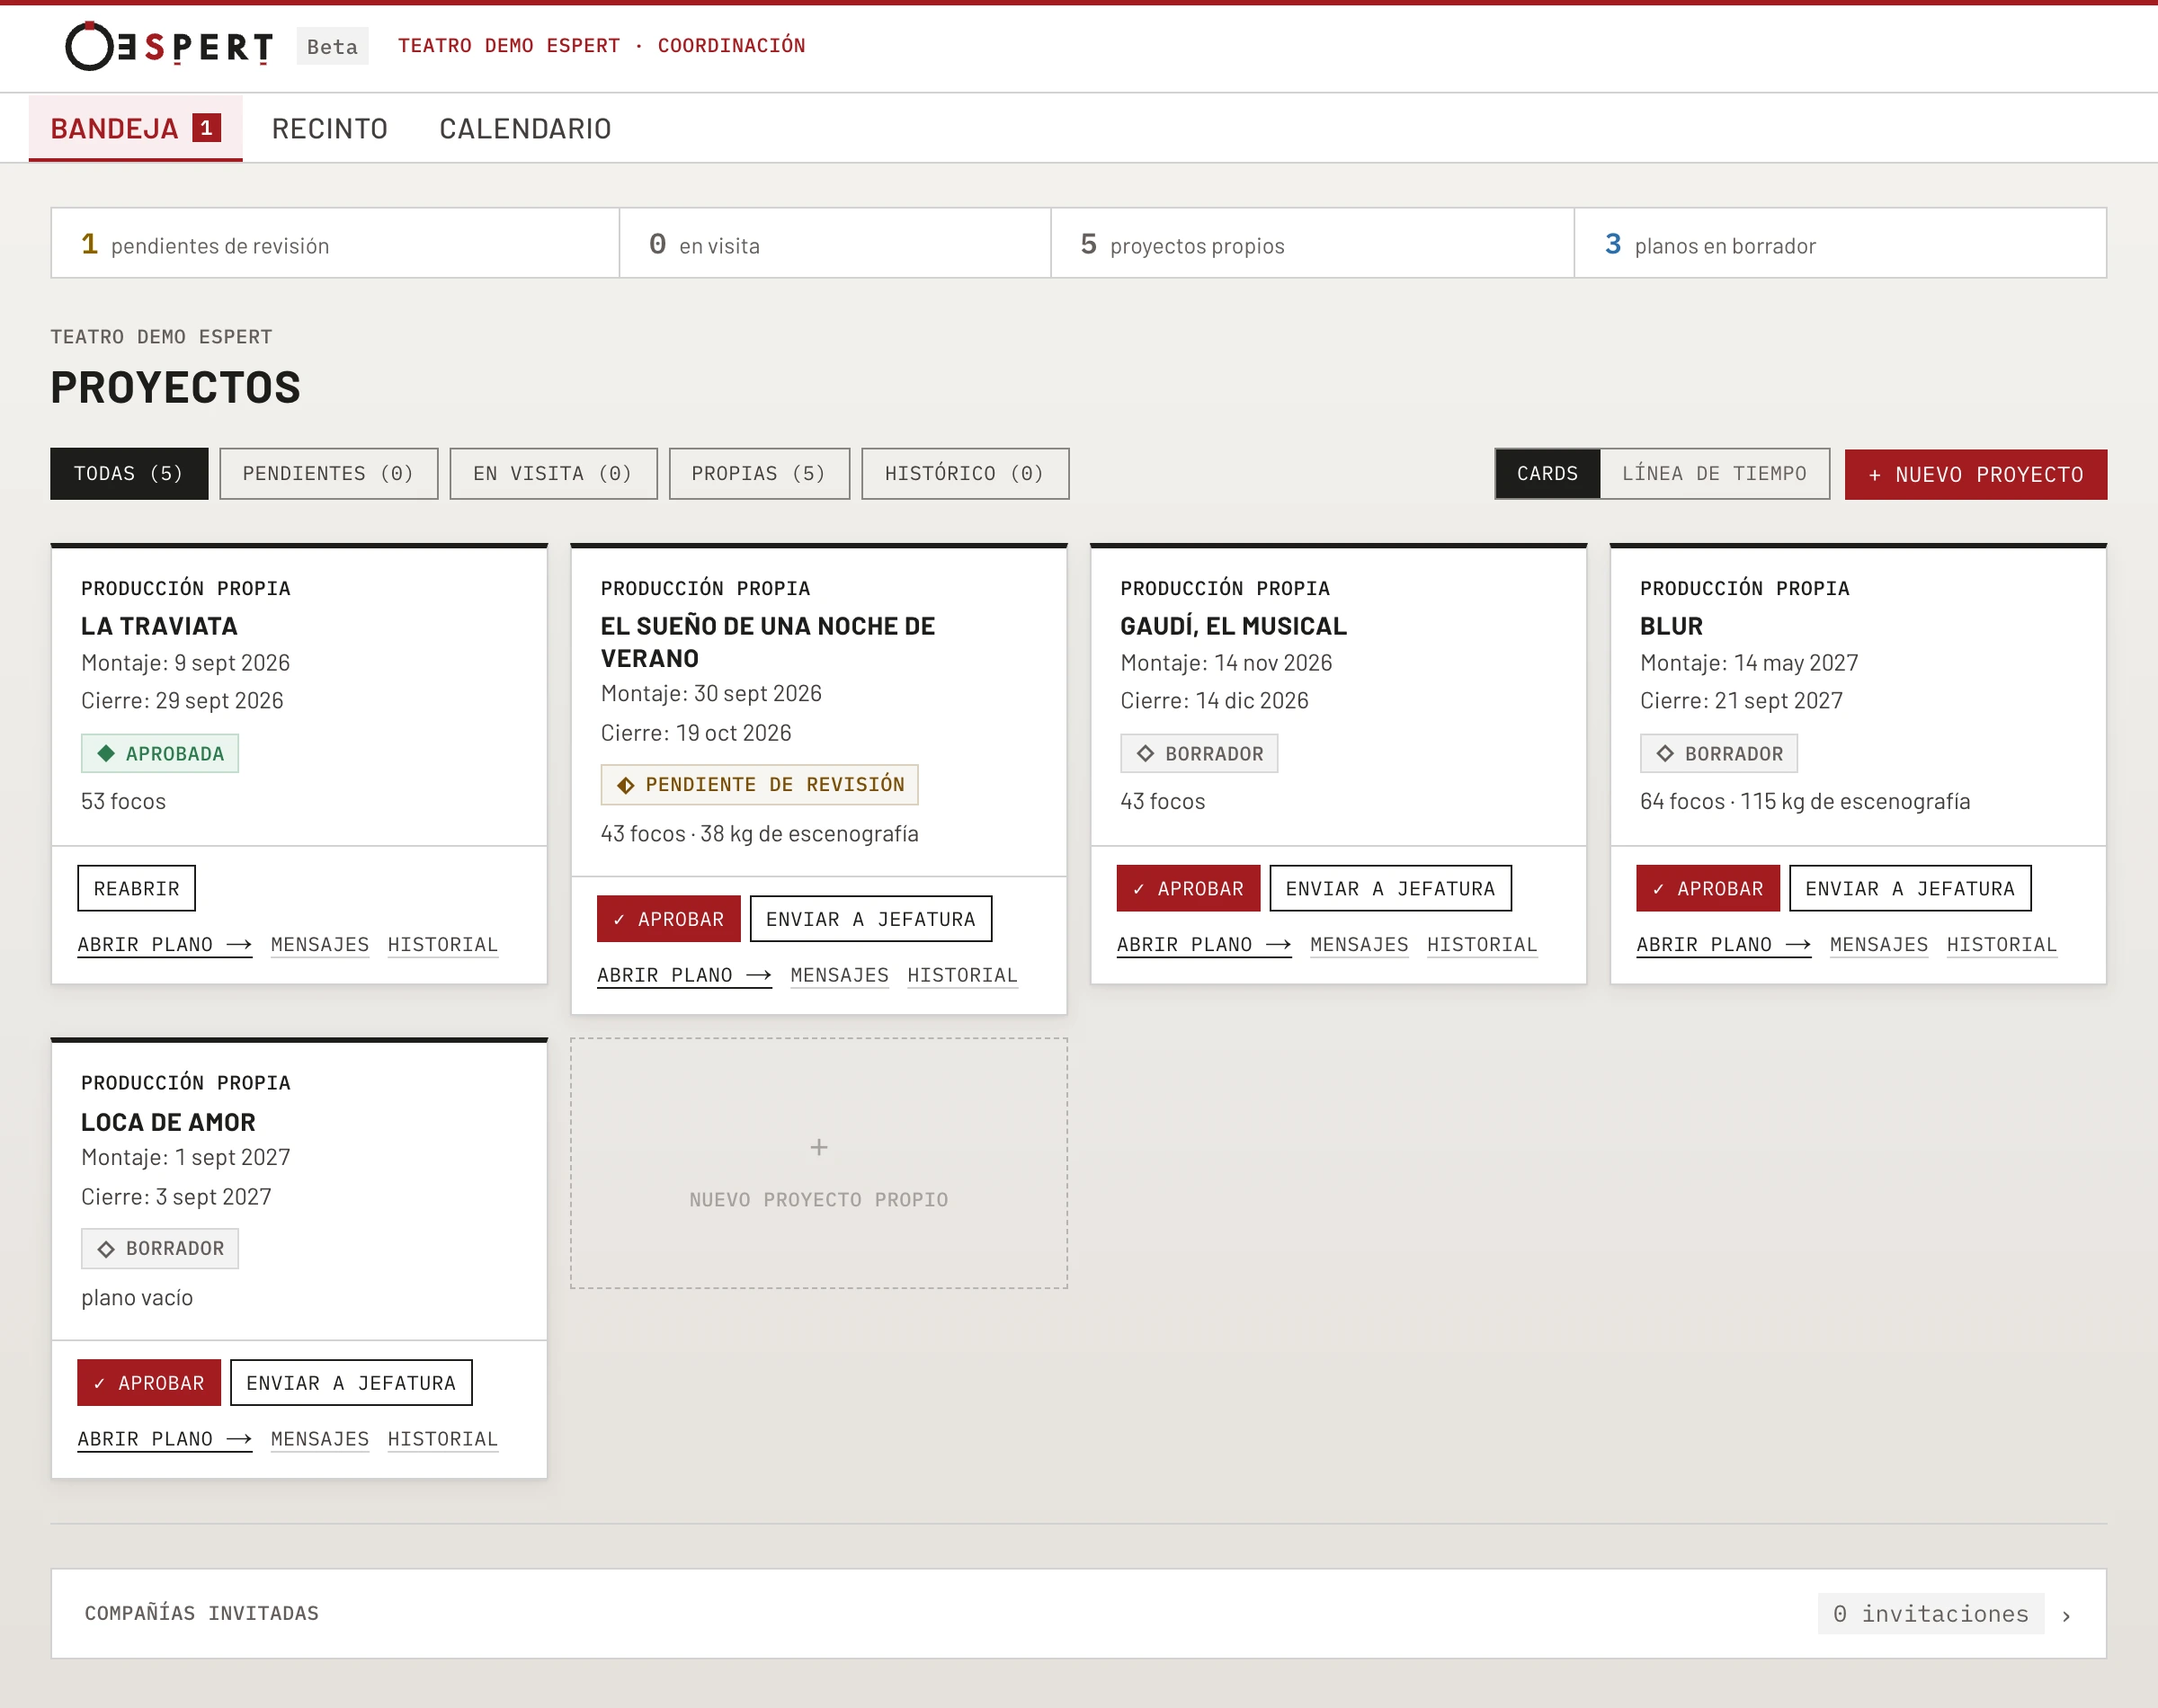
Task: Select the Cards view
Action: pyautogui.click(x=1547, y=473)
